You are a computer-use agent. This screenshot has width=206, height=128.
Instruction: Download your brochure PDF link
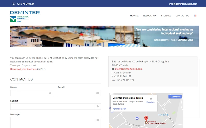tap(23, 69)
